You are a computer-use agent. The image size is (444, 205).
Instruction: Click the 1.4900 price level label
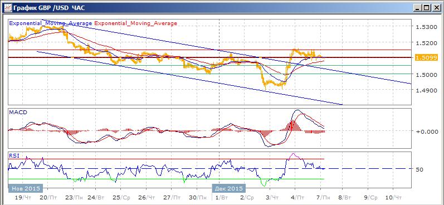click(426, 90)
